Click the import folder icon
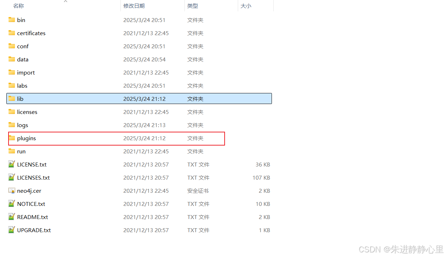Image resolution: width=445 pixels, height=257 pixels. [11, 72]
